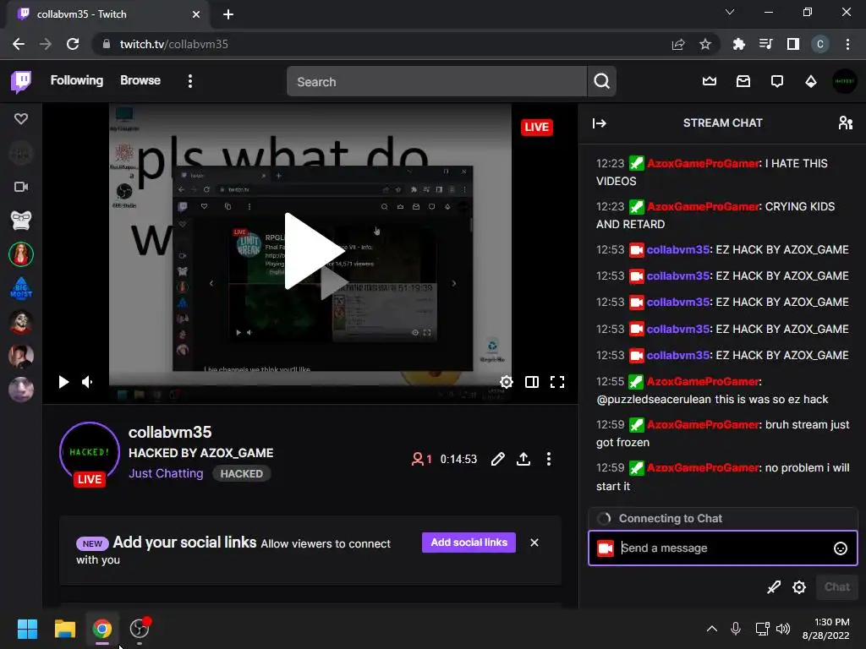Screen dimensions: 866x649
Task: Open the whispers speech bubble icon
Action: 777,82
